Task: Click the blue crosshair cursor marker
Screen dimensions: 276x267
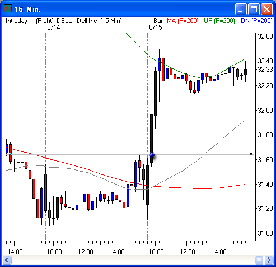Action: pyautogui.click(x=152, y=155)
